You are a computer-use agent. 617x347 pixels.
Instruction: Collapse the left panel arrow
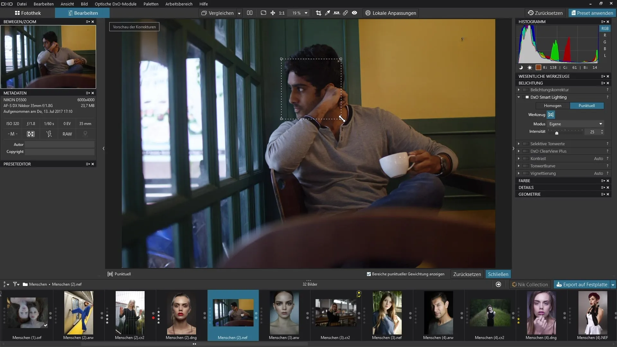103,148
